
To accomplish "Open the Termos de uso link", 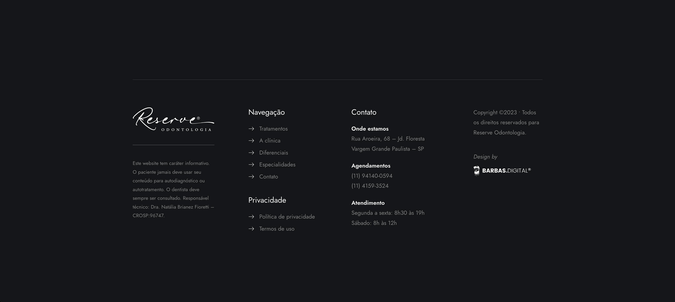I will pyautogui.click(x=276, y=229).
